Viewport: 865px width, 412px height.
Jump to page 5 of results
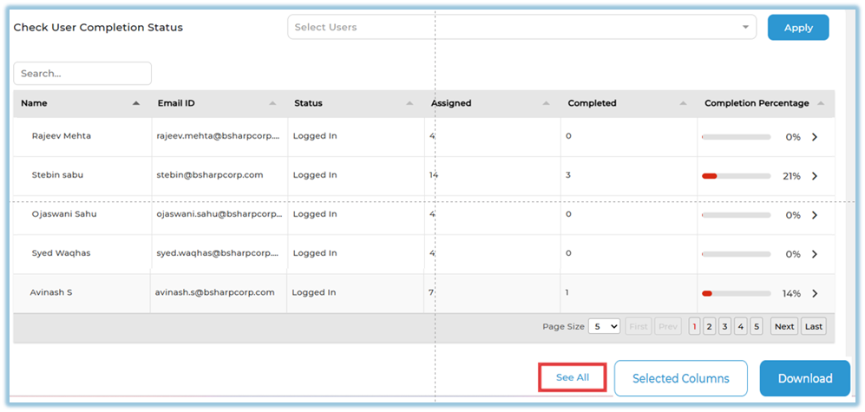(757, 326)
